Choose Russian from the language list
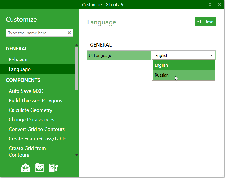This screenshot has width=225, height=178. 184,75
